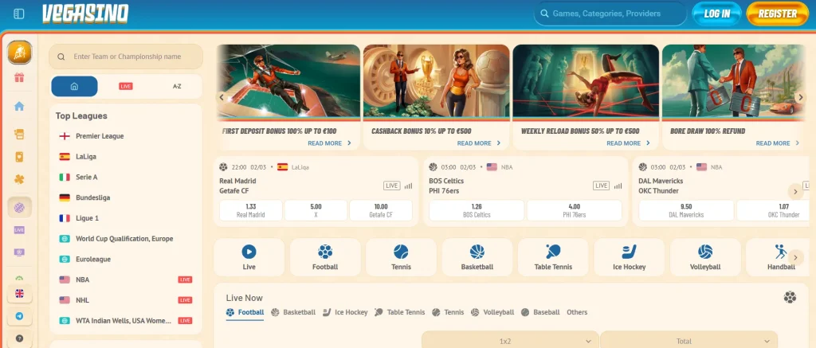Read more about Weekly Reload Bonus
This screenshot has height=348, width=816.
[628, 143]
